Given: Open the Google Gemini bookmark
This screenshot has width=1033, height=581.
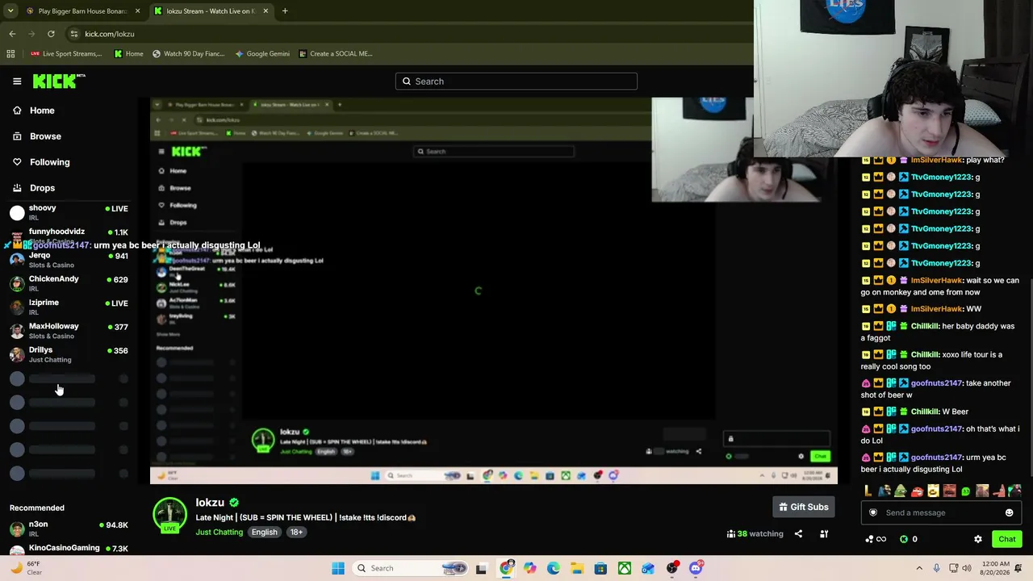Looking at the screenshot, I should pyautogui.click(x=262, y=54).
